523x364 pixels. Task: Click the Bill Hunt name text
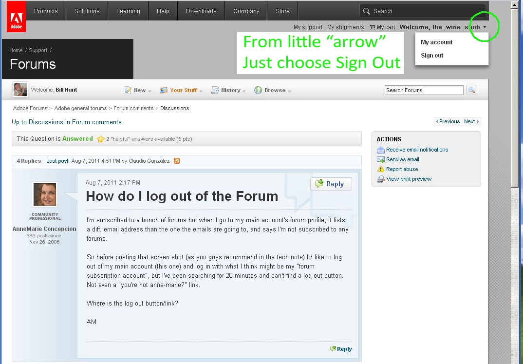pyautogui.click(x=66, y=90)
